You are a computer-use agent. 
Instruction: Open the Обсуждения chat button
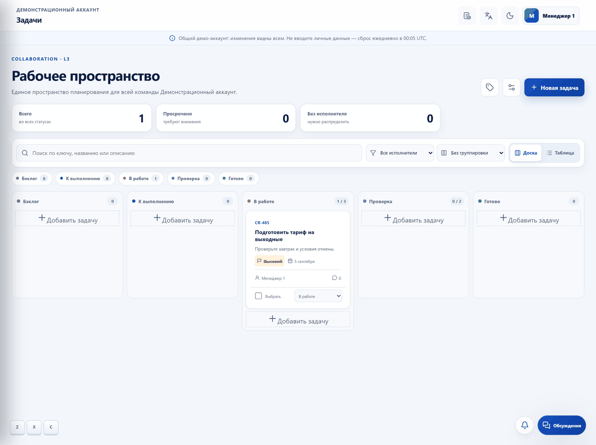pos(562,425)
